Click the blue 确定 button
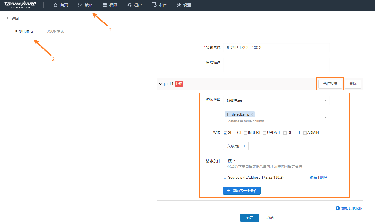Image resolution: width=375 pixels, height=224 pixels. pos(250,217)
